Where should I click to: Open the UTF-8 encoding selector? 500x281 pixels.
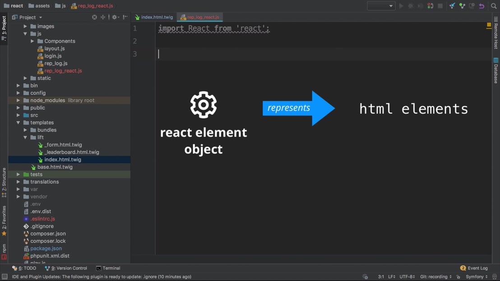point(407,276)
